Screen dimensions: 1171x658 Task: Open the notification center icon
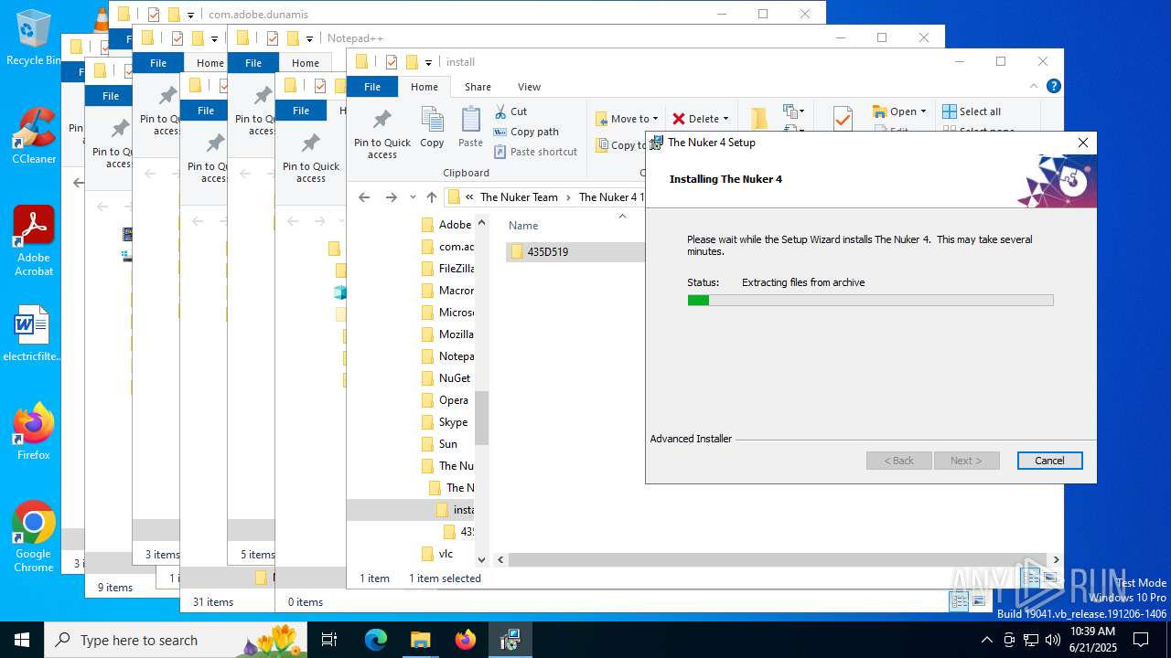(x=1140, y=640)
